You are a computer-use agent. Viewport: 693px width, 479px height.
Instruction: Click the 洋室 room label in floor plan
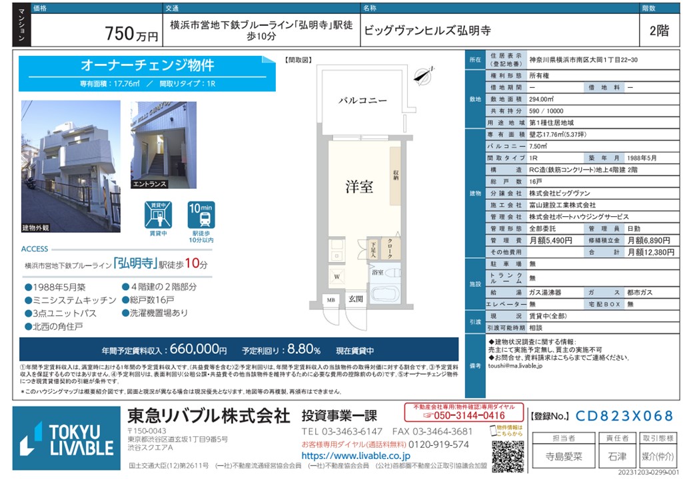(358, 187)
